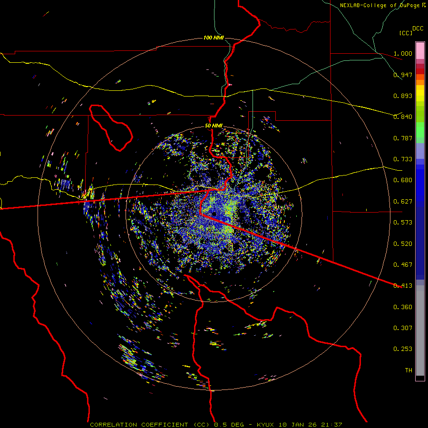Click the 0.893 legend value
Viewport: 428px width, 428px height.
pos(403,96)
